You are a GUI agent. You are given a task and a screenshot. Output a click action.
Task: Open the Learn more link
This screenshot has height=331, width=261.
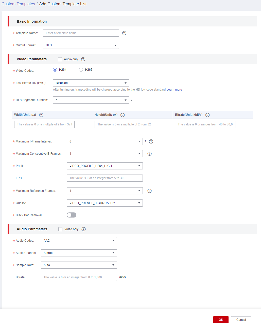coord(174,90)
